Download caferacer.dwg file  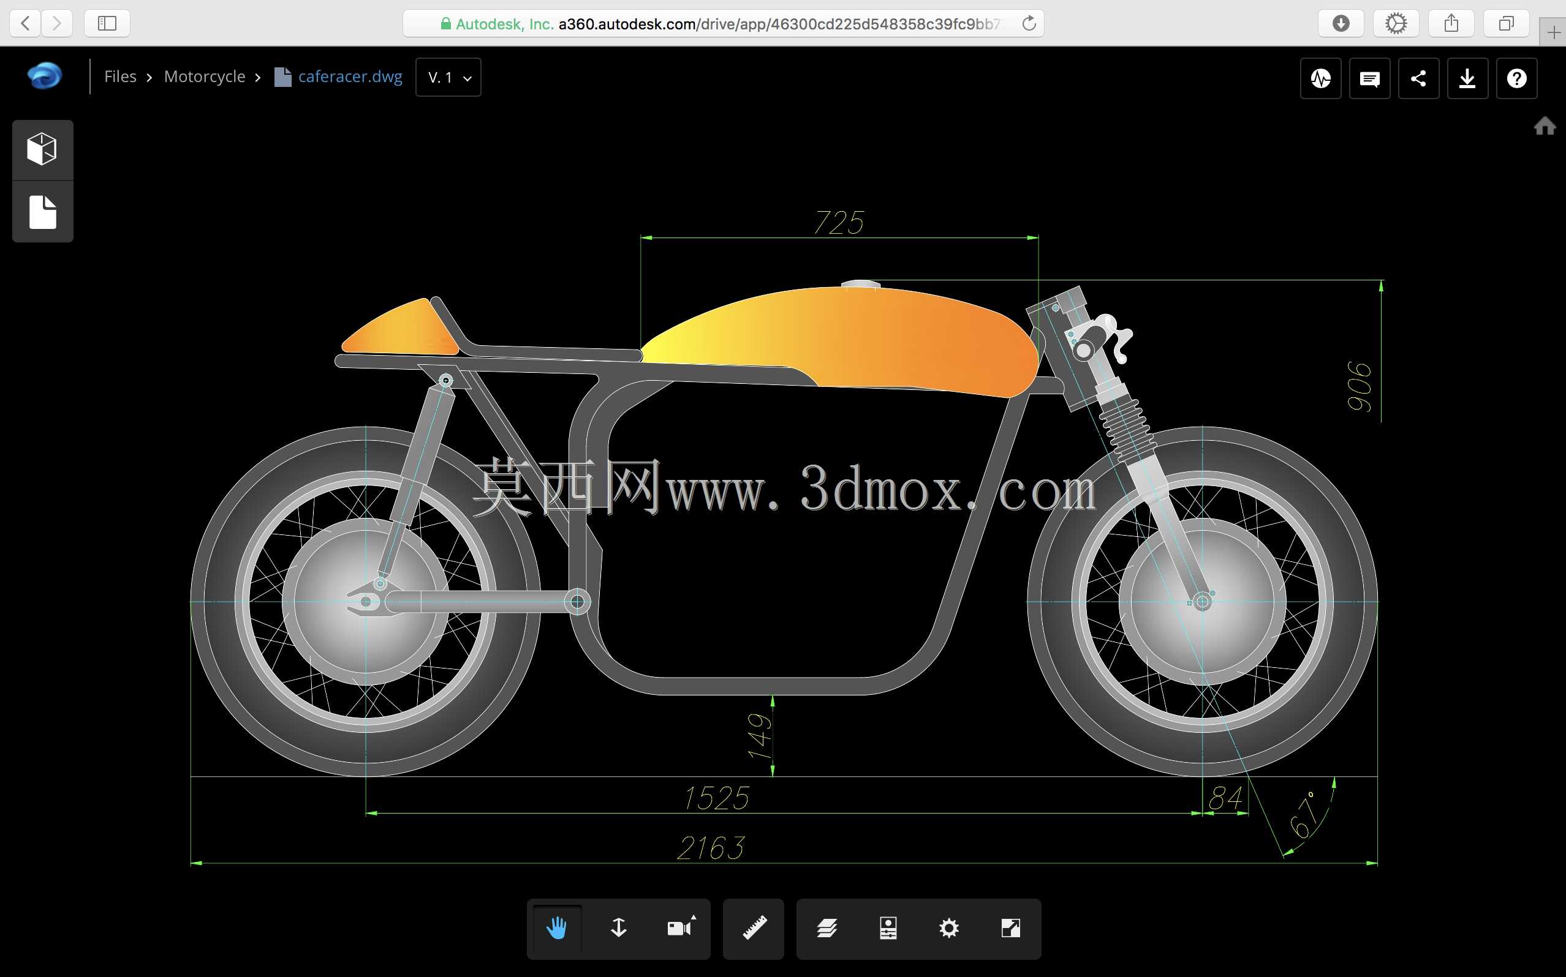click(x=1468, y=78)
